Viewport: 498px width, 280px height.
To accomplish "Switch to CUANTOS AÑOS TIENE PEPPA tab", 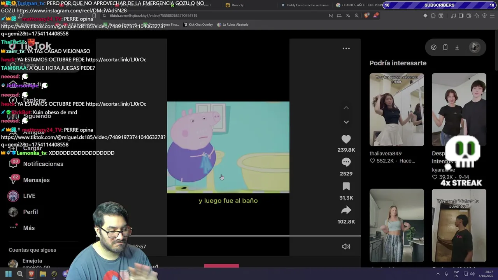I will click(x=358, y=5).
